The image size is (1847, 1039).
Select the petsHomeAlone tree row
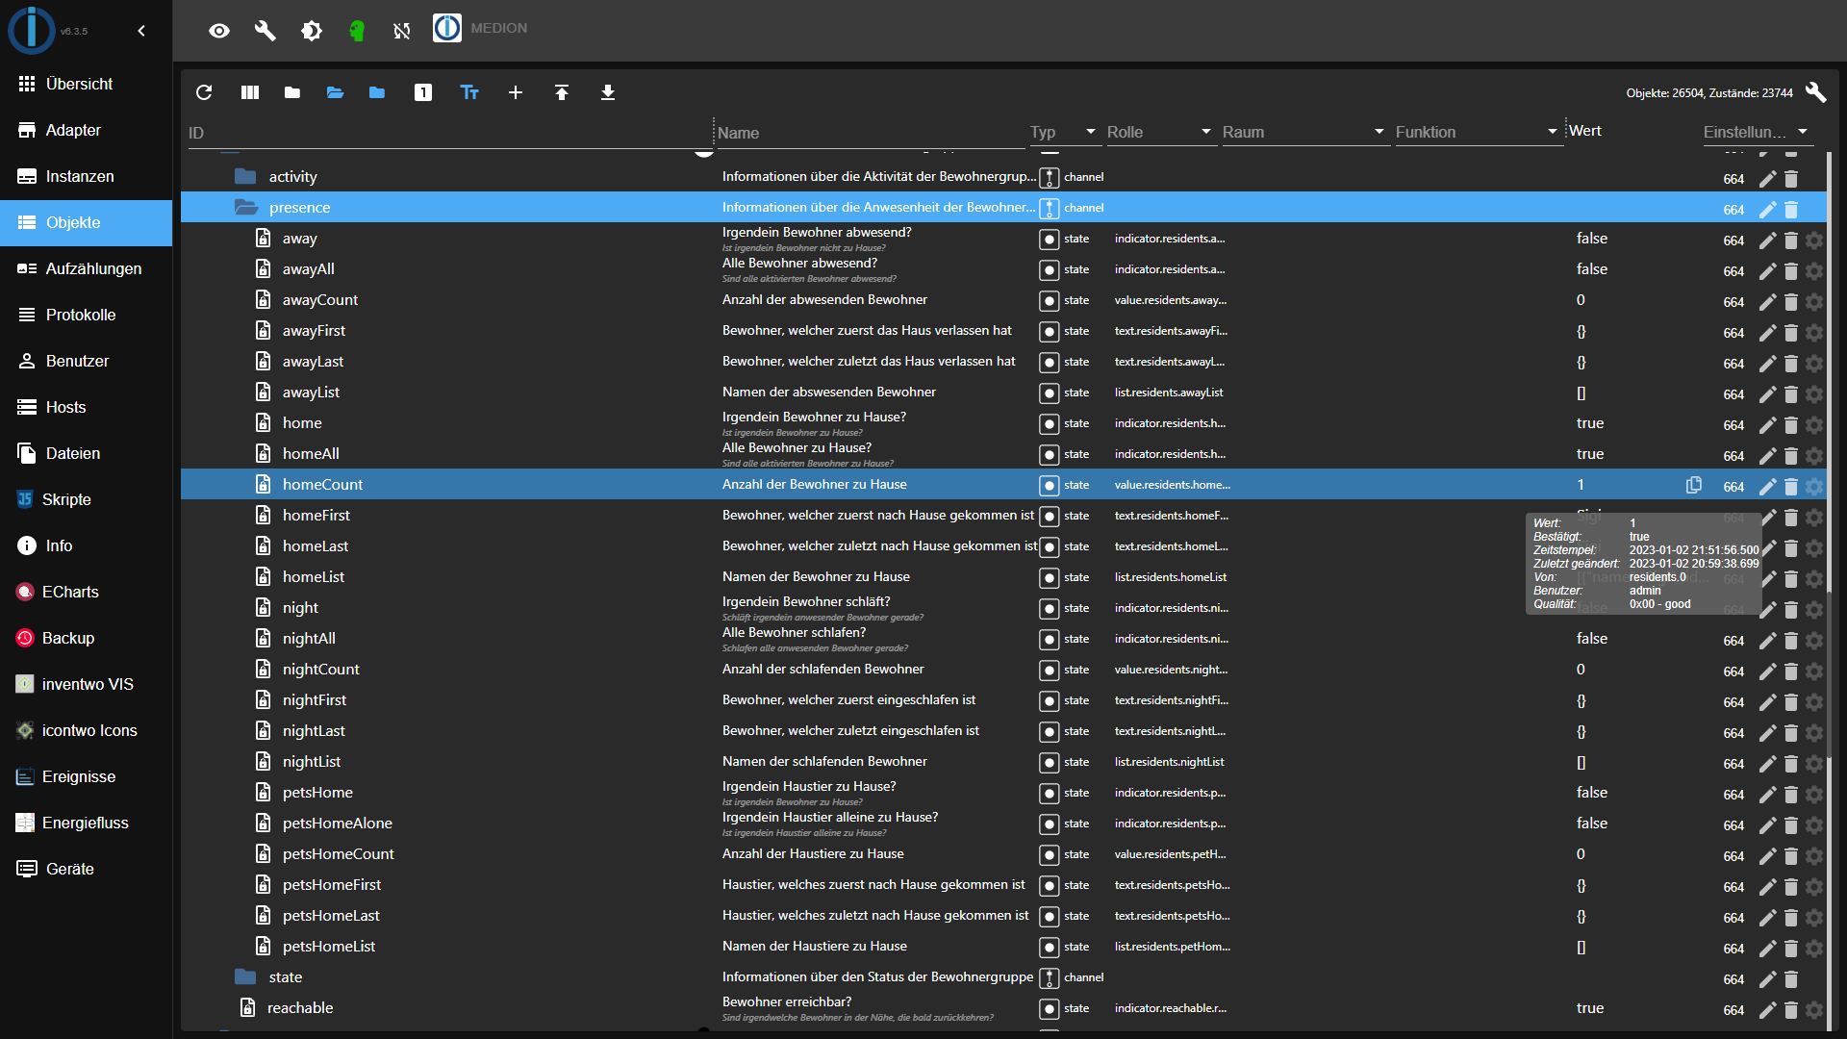(x=1004, y=824)
